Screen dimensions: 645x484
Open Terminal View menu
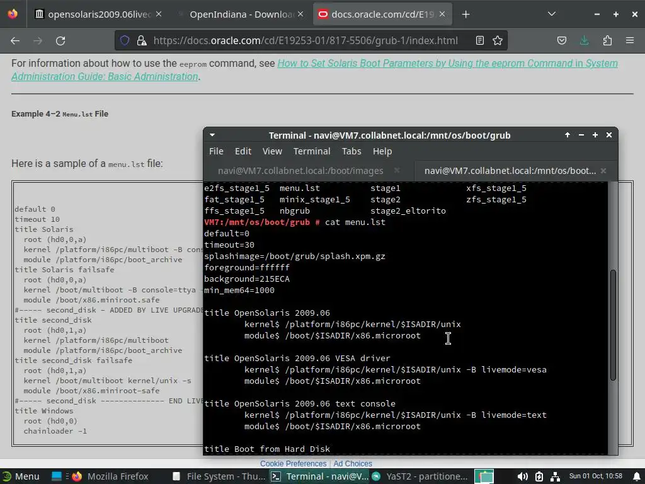[x=272, y=151]
